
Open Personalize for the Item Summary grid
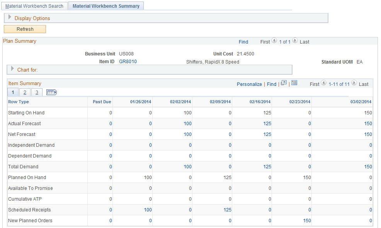[249, 84]
